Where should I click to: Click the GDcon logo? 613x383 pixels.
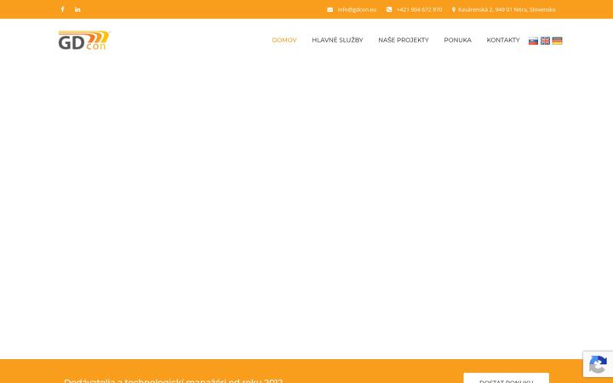[x=84, y=40]
